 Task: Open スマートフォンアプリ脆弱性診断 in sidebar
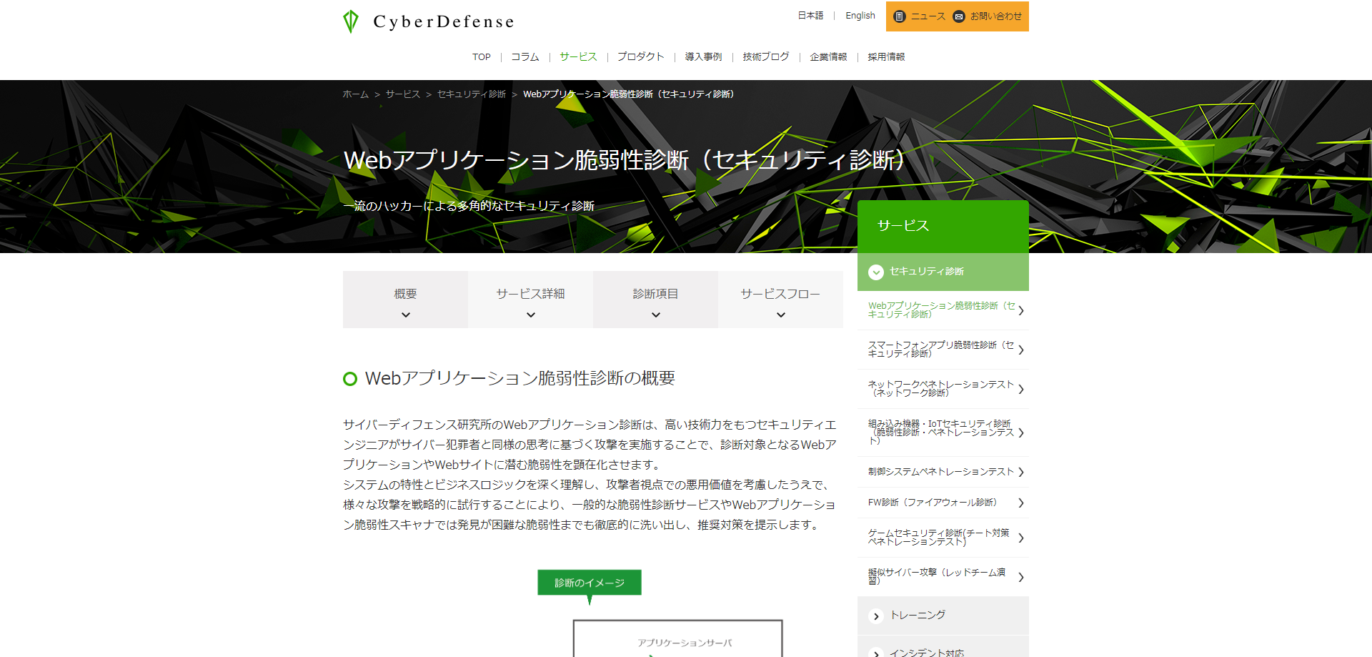943,350
